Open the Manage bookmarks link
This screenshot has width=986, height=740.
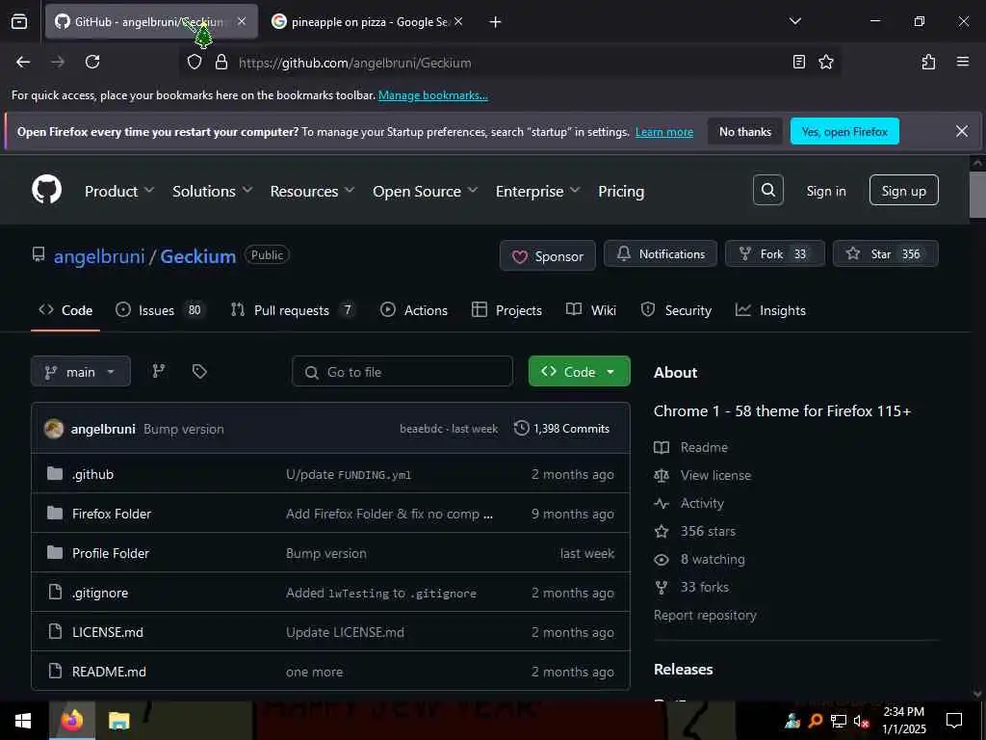coord(432,95)
